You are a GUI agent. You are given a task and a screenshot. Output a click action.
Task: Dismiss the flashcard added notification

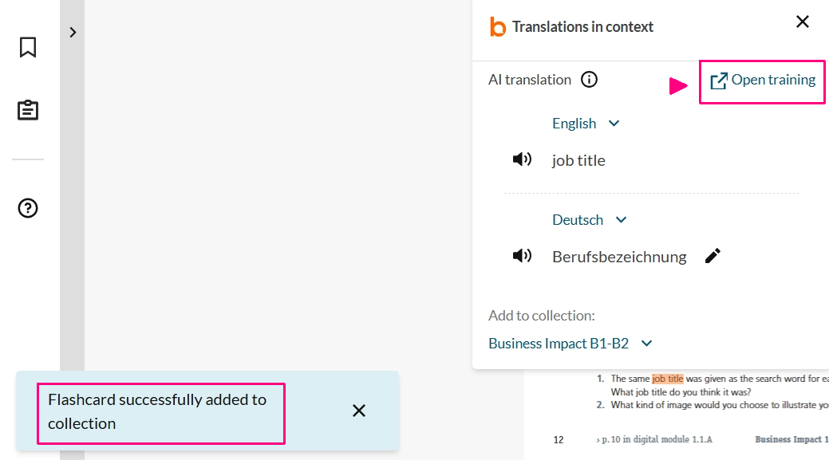pyautogui.click(x=359, y=411)
